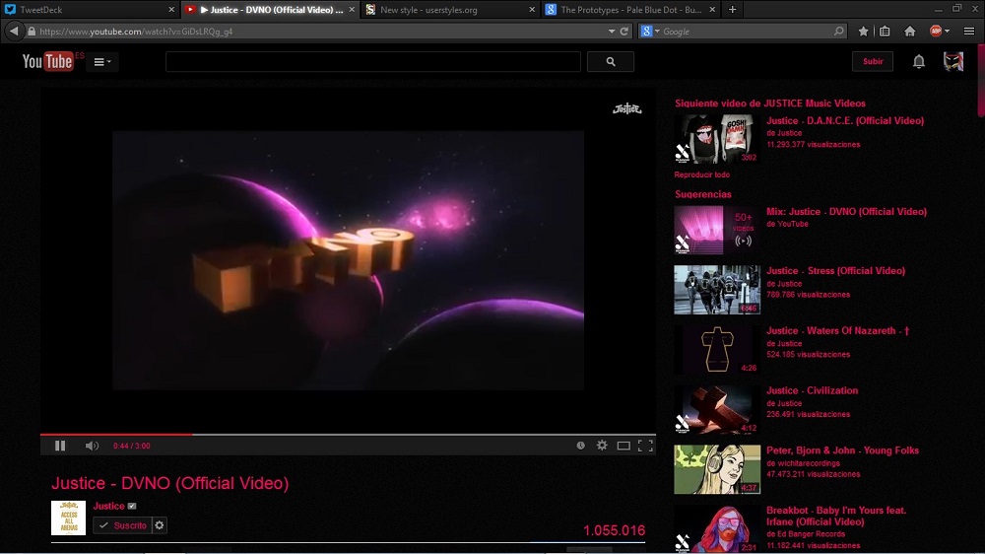The width and height of the screenshot is (985, 554).
Task: Open the Adblock Plus icon
Action: point(936,31)
